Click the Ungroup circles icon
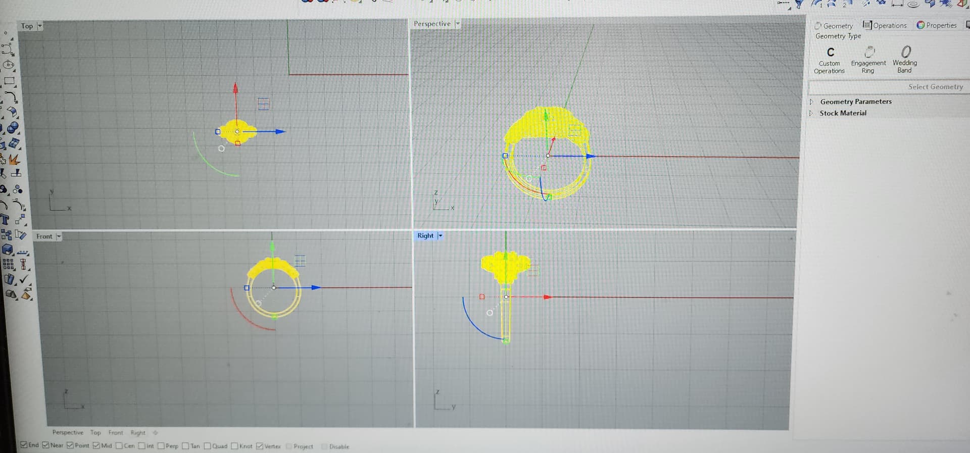Image resolution: width=970 pixels, height=453 pixels. click(x=18, y=189)
